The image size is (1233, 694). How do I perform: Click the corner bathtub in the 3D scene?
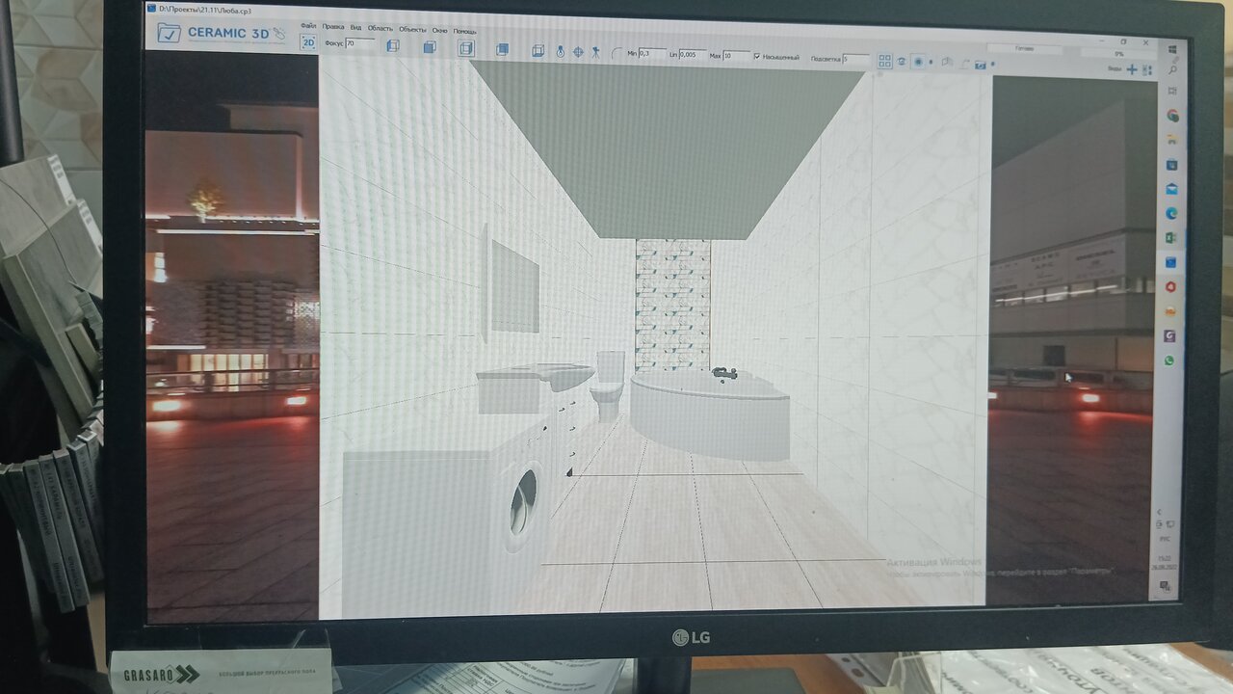(x=710, y=415)
